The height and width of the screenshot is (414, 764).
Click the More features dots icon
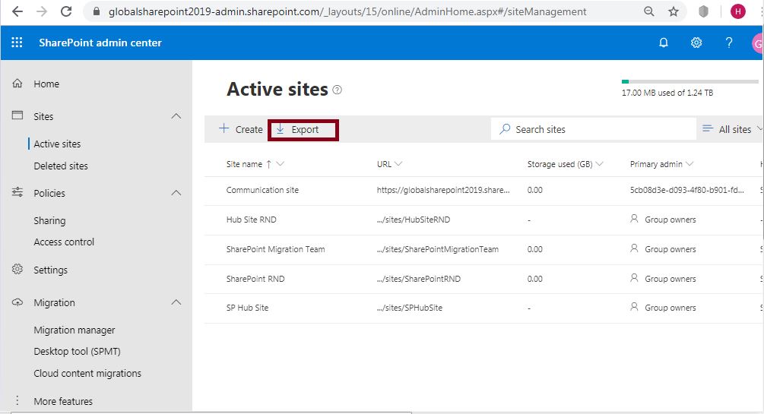[17, 400]
